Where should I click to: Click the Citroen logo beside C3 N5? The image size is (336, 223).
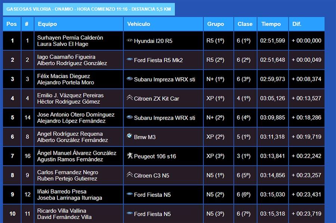[x=130, y=175]
